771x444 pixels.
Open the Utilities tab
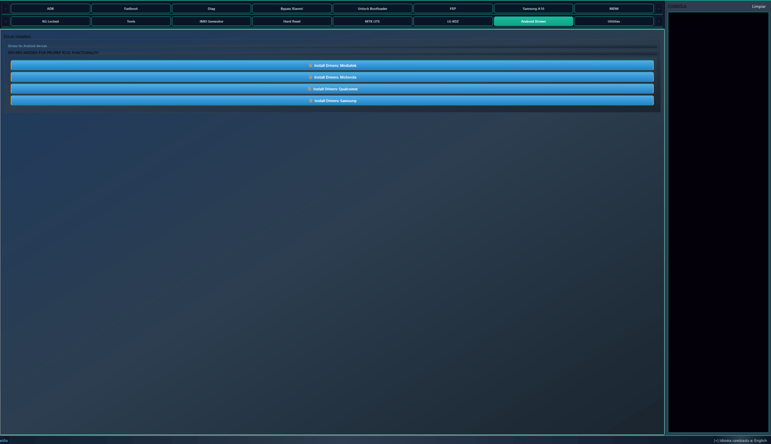pyautogui.click(x=613, y=21)
